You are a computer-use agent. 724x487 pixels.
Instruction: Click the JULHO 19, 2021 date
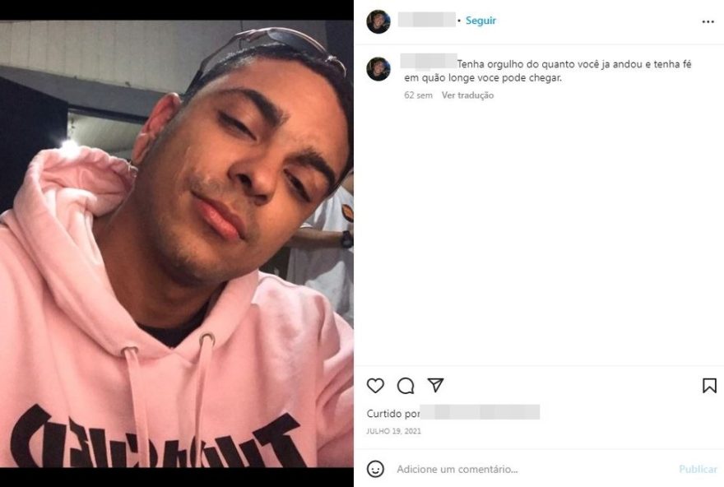point(394,431)
